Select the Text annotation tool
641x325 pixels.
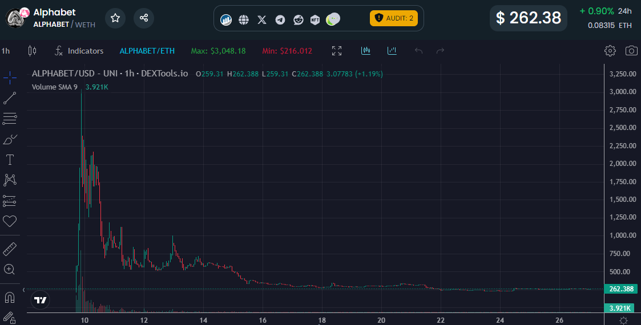point(10,160)
